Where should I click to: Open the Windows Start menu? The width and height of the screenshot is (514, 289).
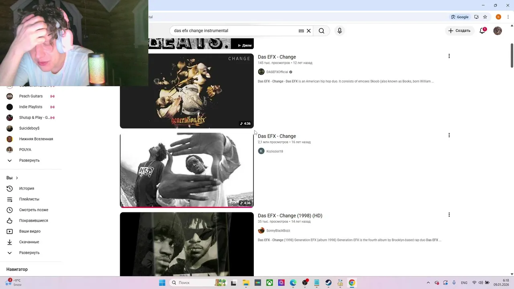click(x=162, y=283)
